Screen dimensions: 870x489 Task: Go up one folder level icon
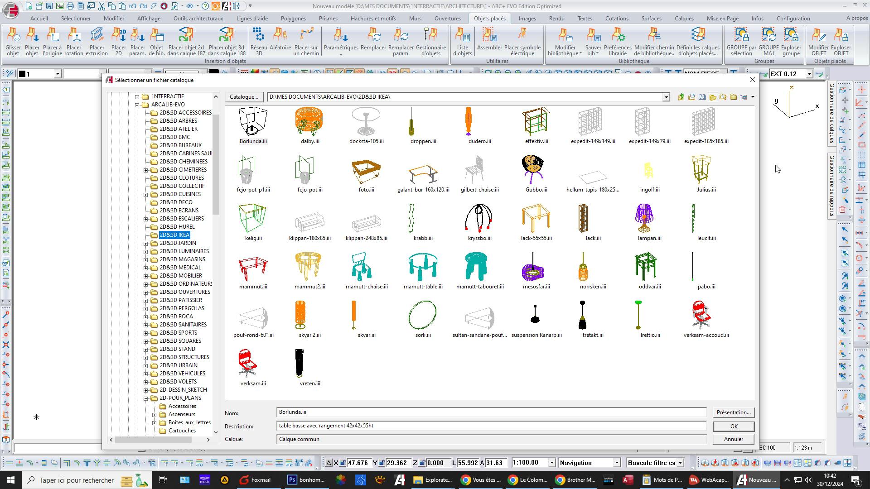681,97
